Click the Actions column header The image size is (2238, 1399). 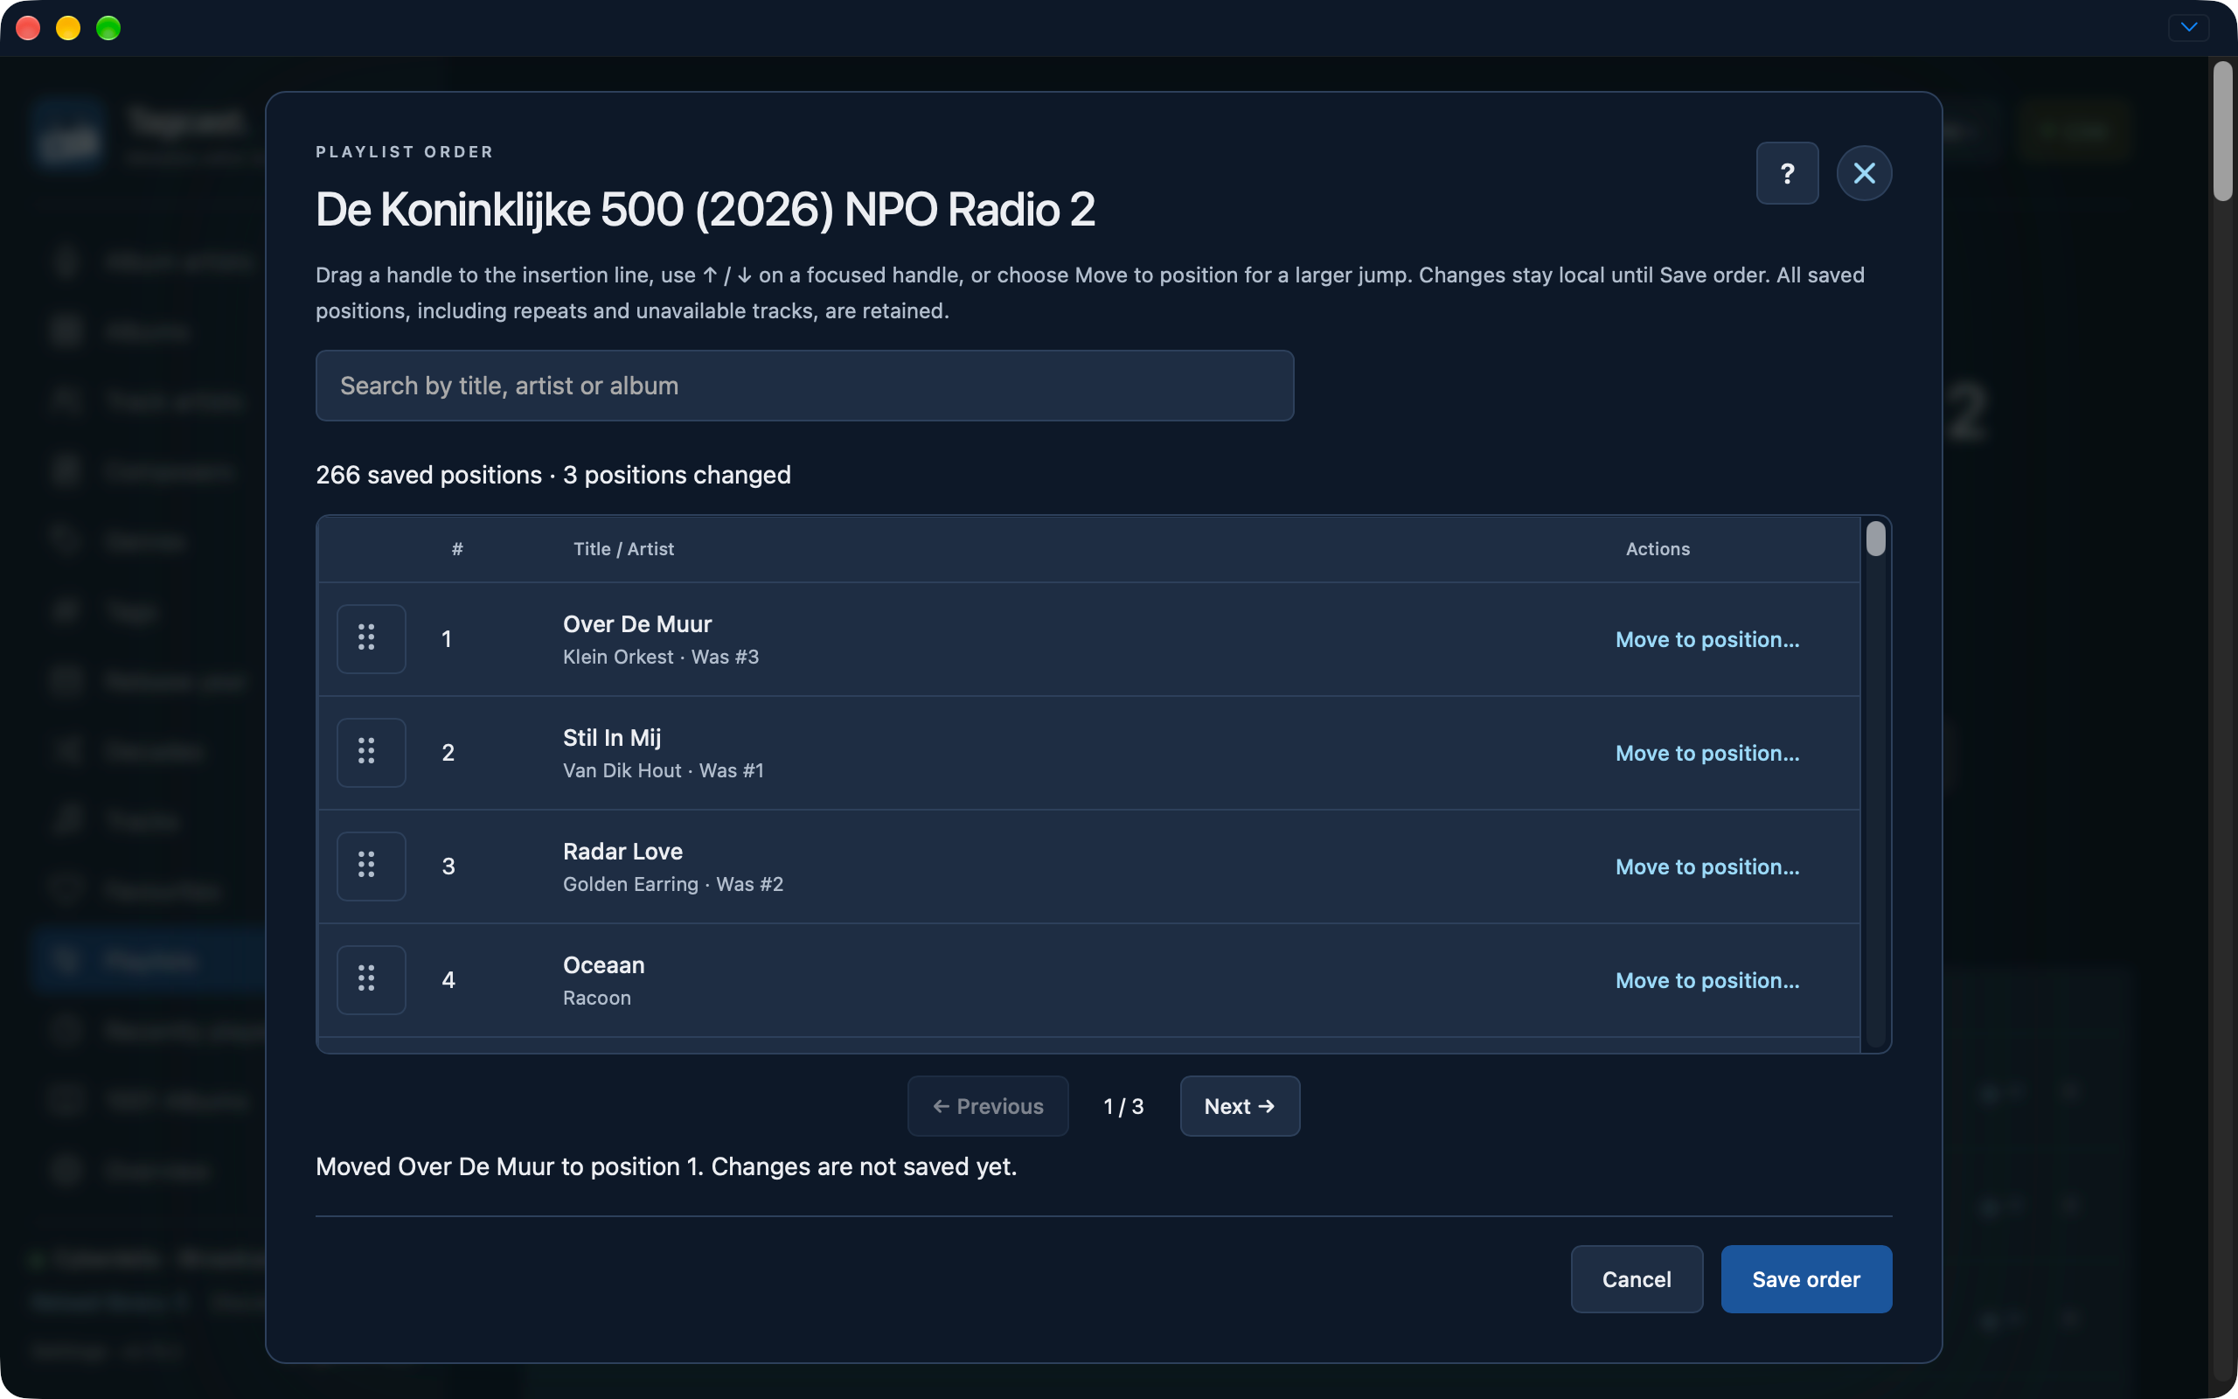[1658, 549]
